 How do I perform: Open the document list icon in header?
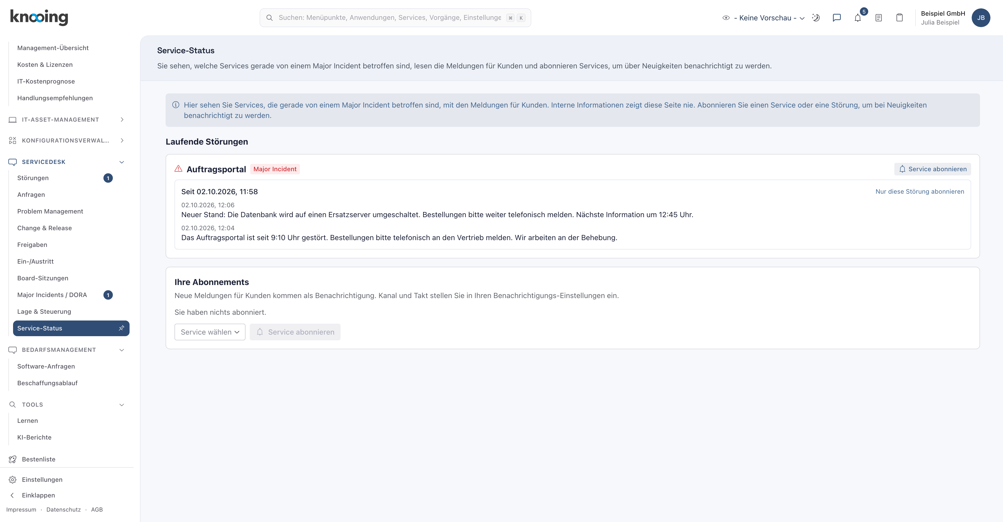tap(879, 17)
